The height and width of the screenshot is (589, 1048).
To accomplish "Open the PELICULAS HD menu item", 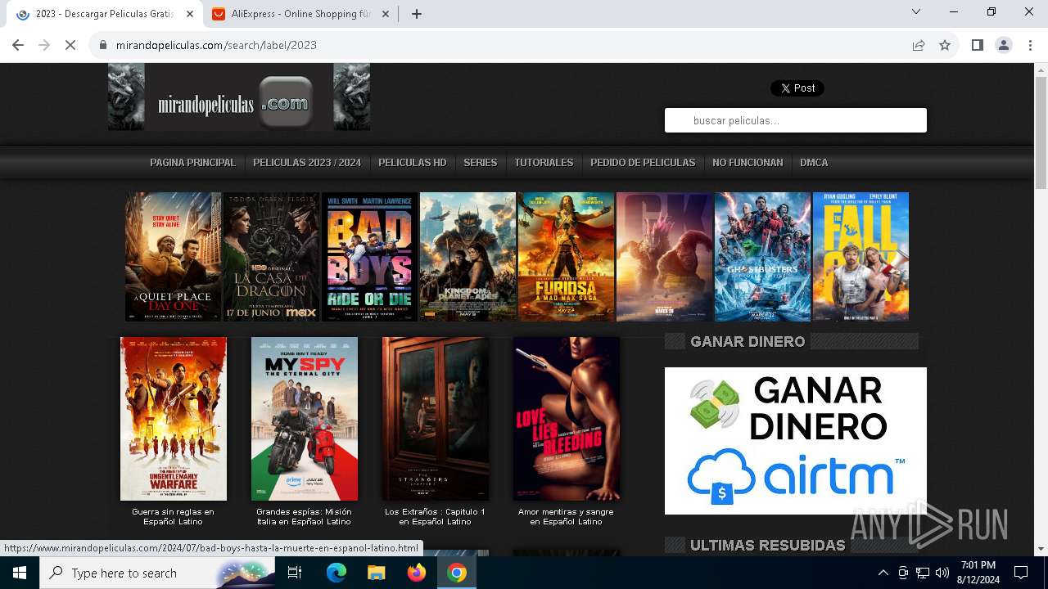I will [x=412, y=163].
